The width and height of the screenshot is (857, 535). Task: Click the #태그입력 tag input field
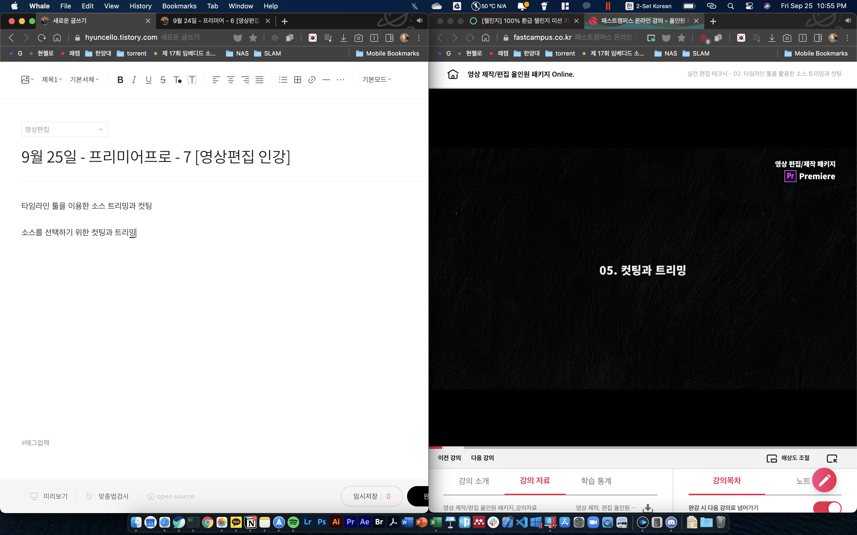click(x=35, y=443)
